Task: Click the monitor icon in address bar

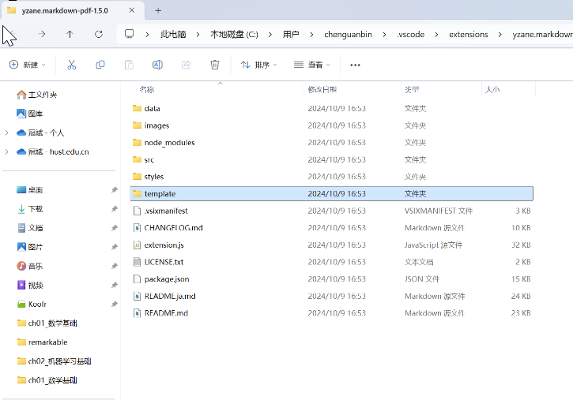Action: pyautogui.click(x=130, y=34)
